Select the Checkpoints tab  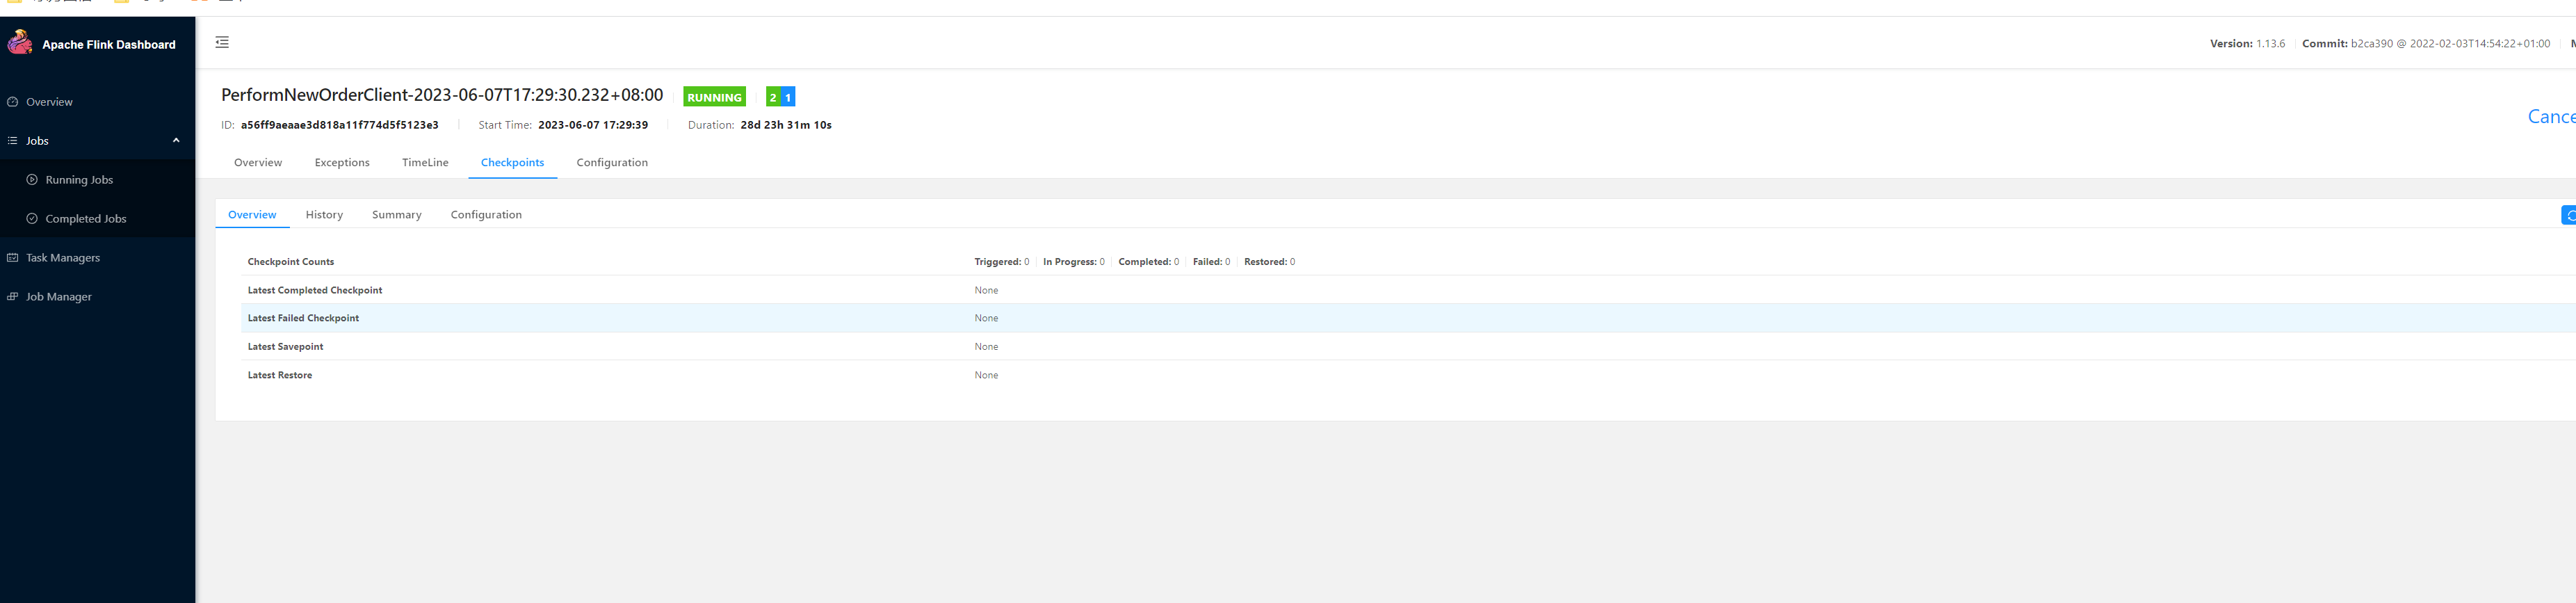(513, 163)
